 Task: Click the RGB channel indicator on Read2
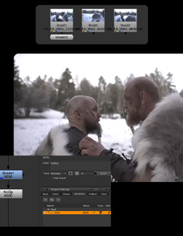tap(118, 31)
